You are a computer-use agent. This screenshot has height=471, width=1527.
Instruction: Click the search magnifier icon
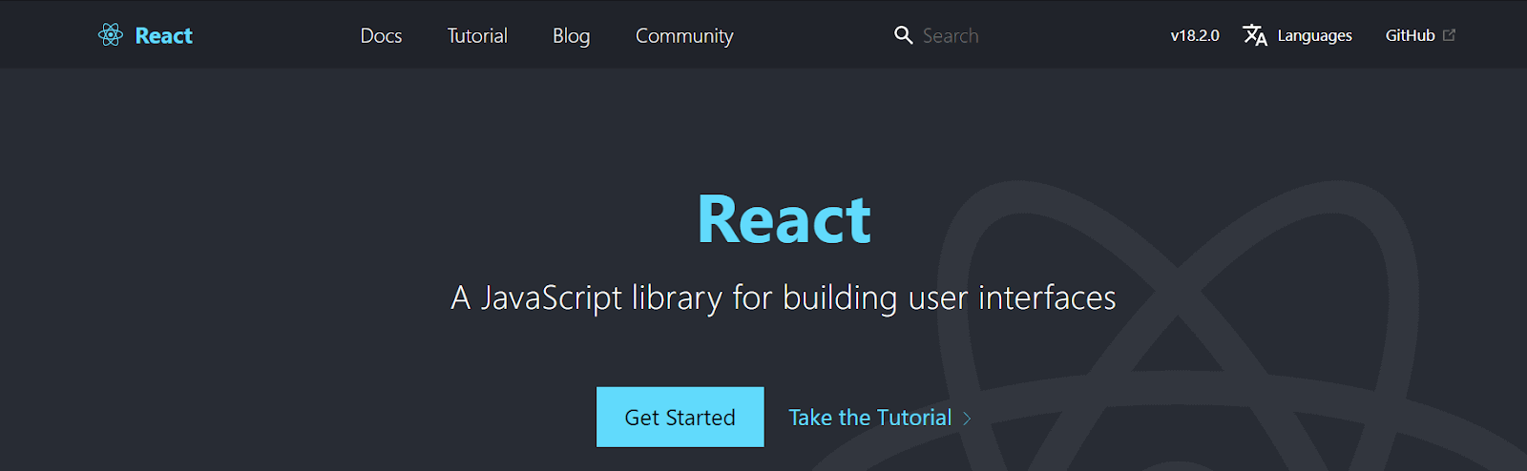903,35
